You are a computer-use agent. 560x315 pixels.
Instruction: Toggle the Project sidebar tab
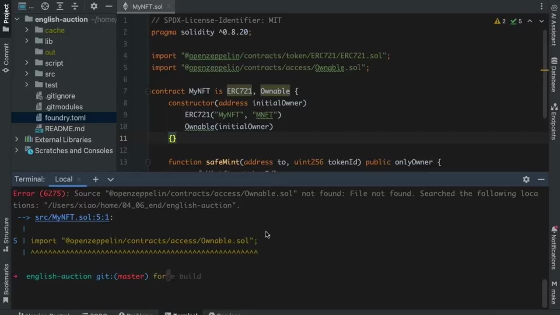click(x=6, y=17)
